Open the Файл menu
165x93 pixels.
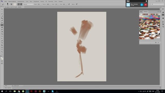[x=6, y=2]
